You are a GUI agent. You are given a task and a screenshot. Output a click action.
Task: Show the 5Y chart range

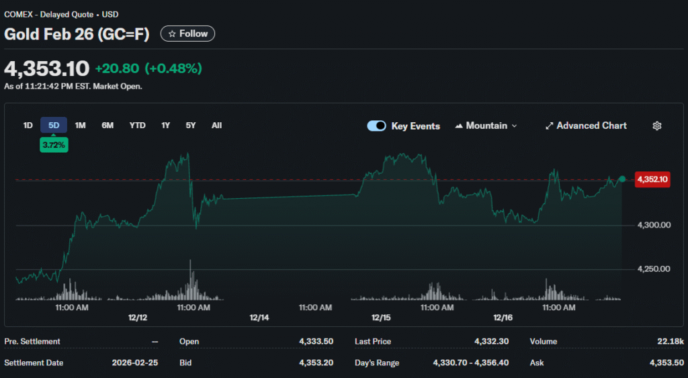[x=191, y=125]
